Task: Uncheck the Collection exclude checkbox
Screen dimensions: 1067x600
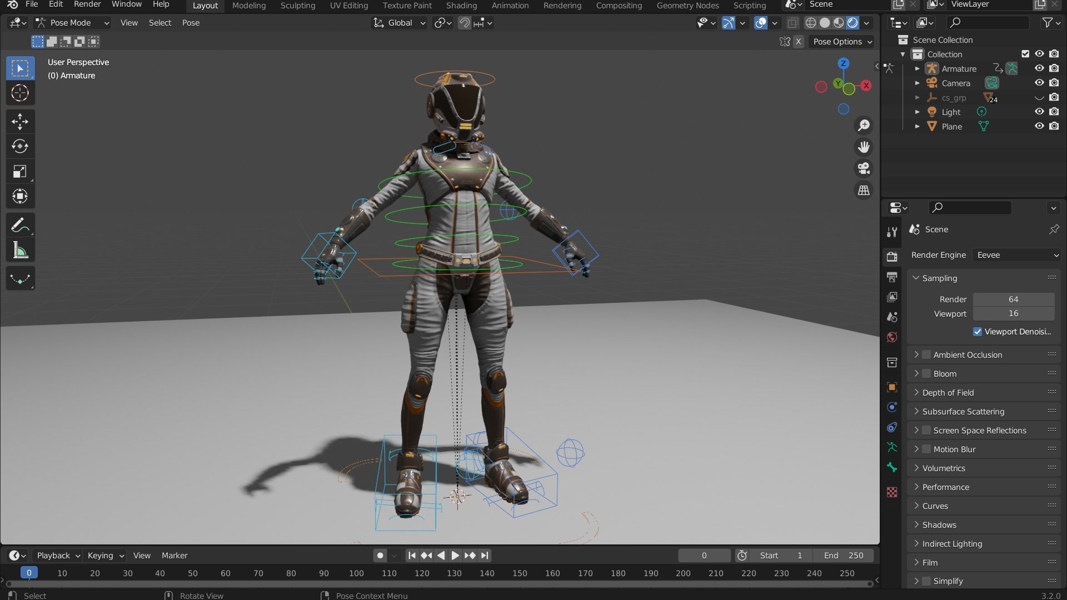Action: pos(1025,54)
